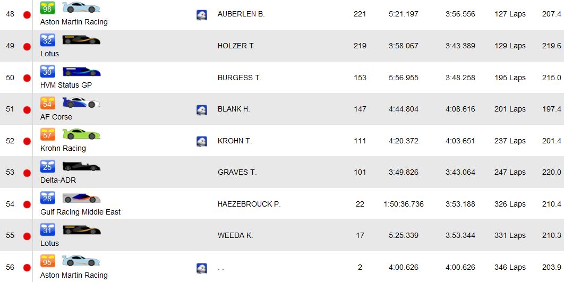Click the green Krohn Racing car image

[81, 134]
